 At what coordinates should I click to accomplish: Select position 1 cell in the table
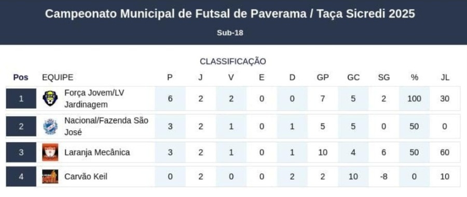[x=21, y=98]
